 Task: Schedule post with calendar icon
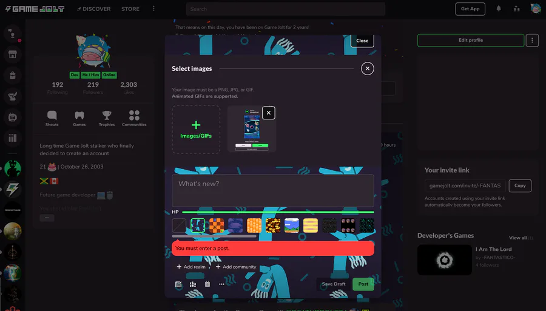207,284
